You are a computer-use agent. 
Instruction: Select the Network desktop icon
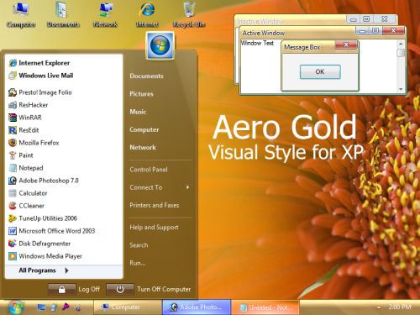tap(105, 14)
